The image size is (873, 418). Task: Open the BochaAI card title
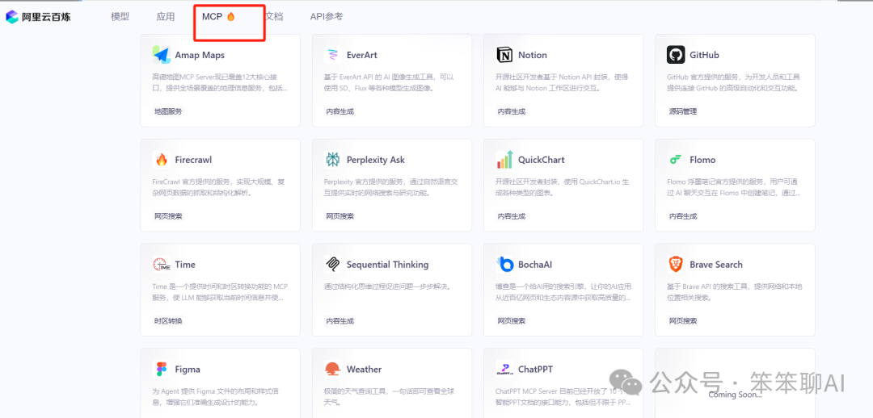point(535,265)
